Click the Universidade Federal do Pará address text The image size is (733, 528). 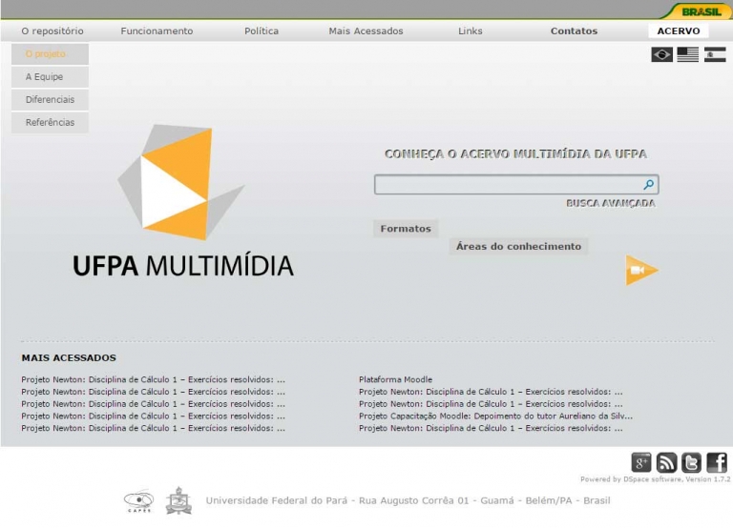408,500
